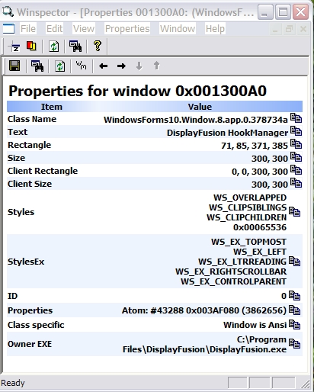
Task: Click the WS_OVERLAPPED style entry
Action: (250, 198)
